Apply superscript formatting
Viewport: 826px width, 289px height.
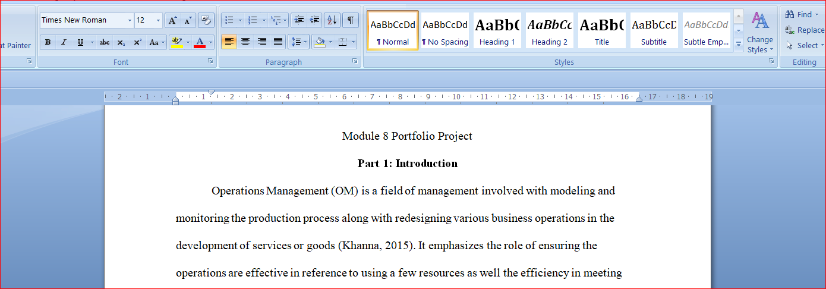click(137, 42)
